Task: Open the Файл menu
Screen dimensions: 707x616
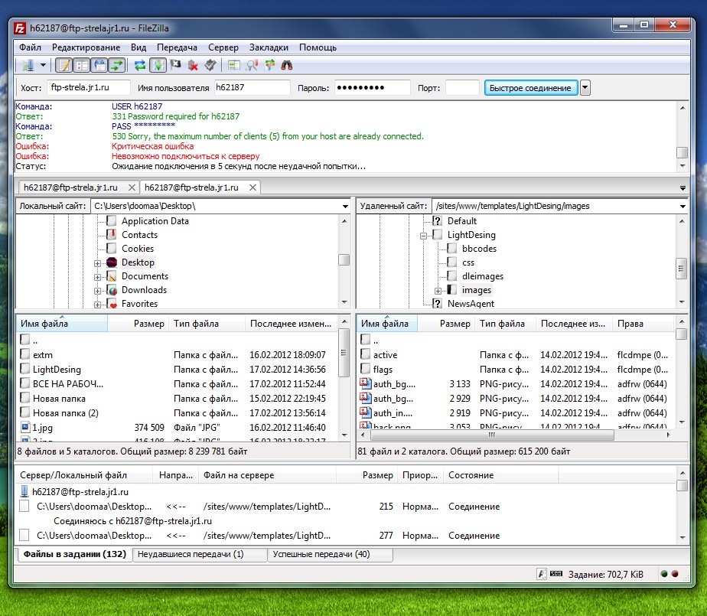Action: tap(30, 47)
